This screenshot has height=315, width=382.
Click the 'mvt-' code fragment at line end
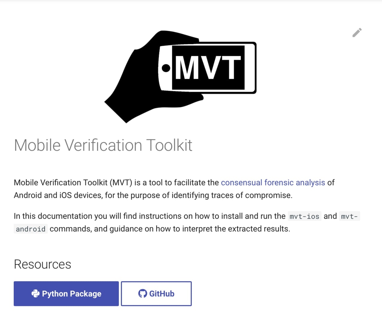pos(349,216)
